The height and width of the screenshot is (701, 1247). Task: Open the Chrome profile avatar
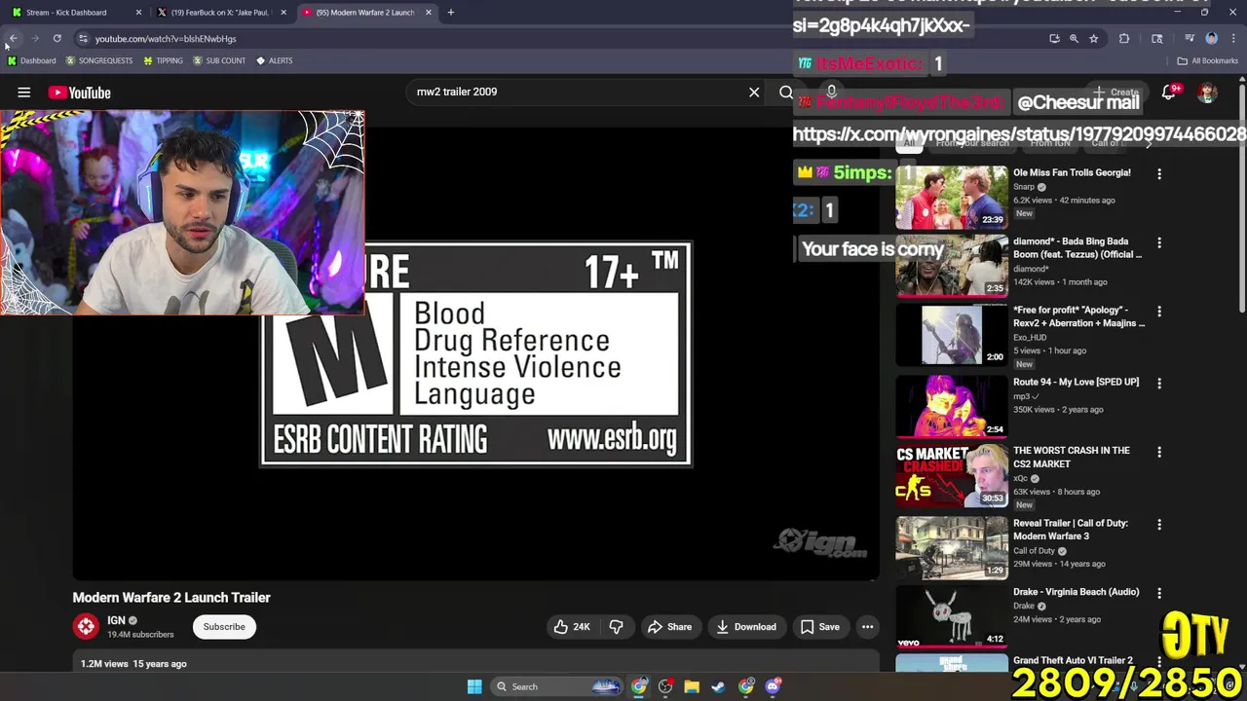pos(1211,39)
